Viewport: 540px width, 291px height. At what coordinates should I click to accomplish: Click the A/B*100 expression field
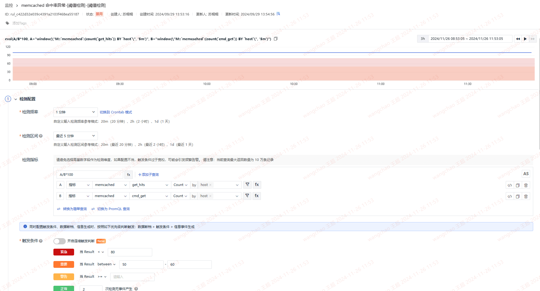(x=90, y=175)
